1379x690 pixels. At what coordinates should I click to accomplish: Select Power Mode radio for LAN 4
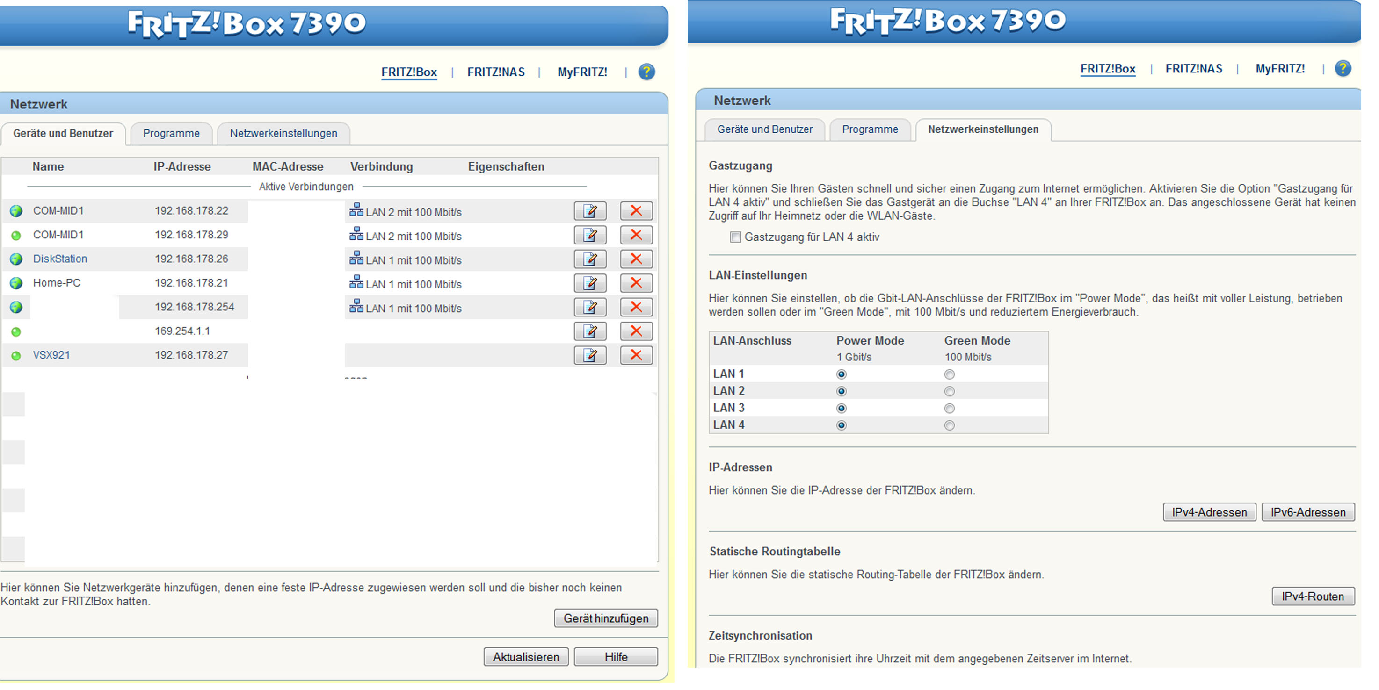[x=841, y=426]
